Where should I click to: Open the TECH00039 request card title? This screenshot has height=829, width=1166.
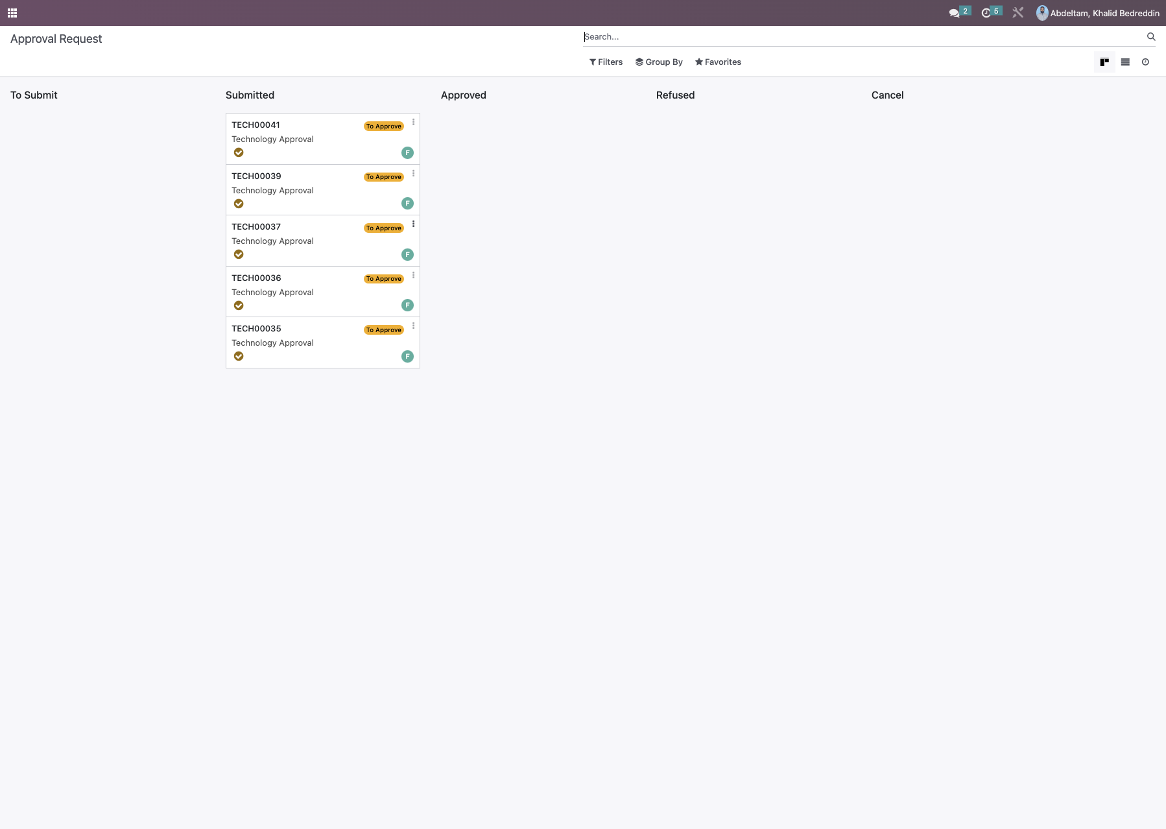256,176
